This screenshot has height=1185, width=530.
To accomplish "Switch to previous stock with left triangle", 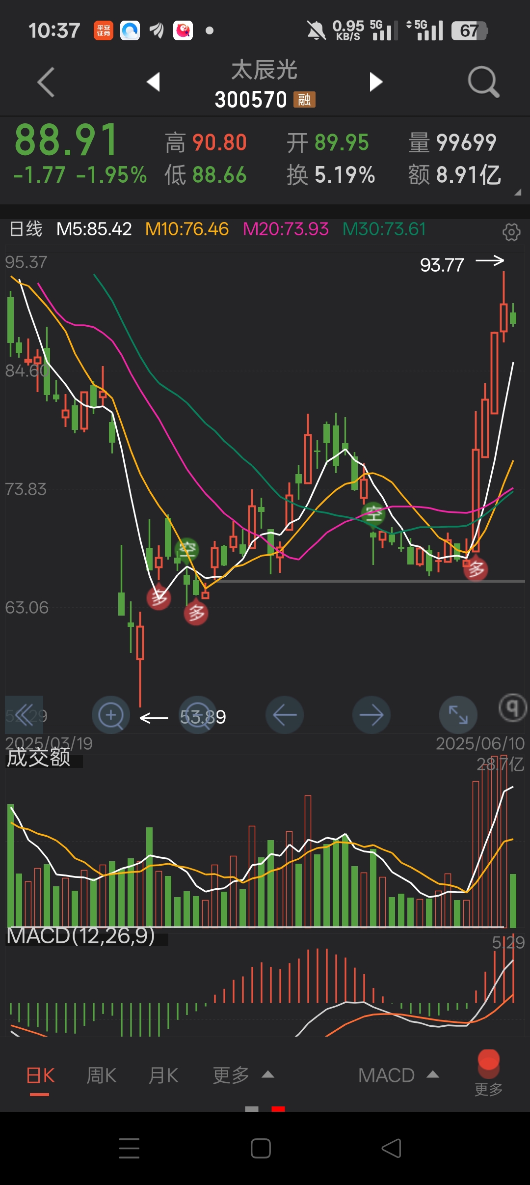I will point(154,82).
